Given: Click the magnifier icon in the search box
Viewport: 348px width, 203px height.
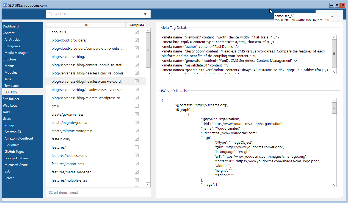Looking at the screenshot, I should [51, 14].
